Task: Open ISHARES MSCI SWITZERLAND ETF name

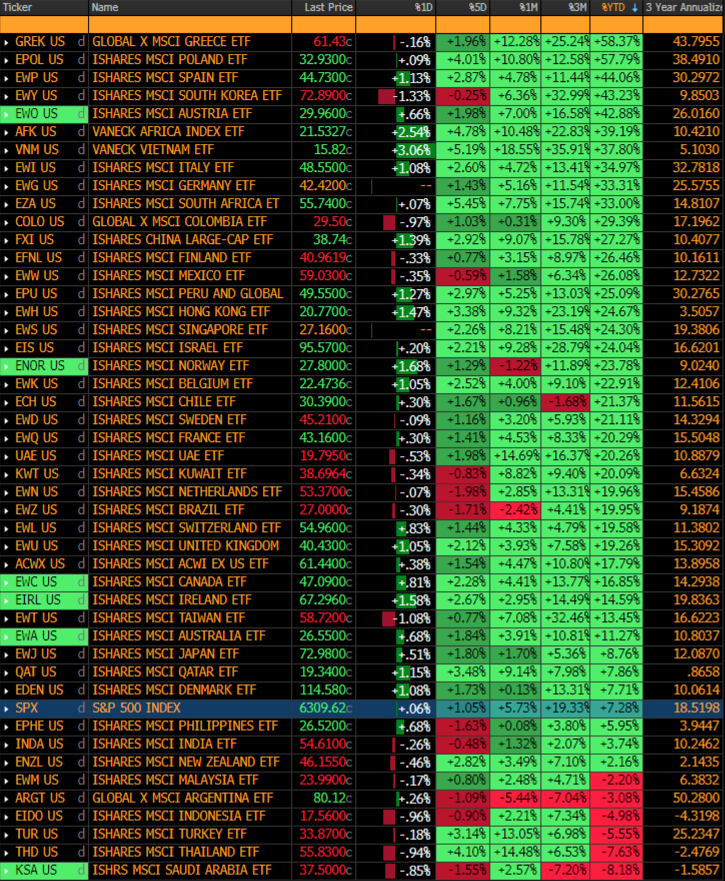Action: (187, 528)
